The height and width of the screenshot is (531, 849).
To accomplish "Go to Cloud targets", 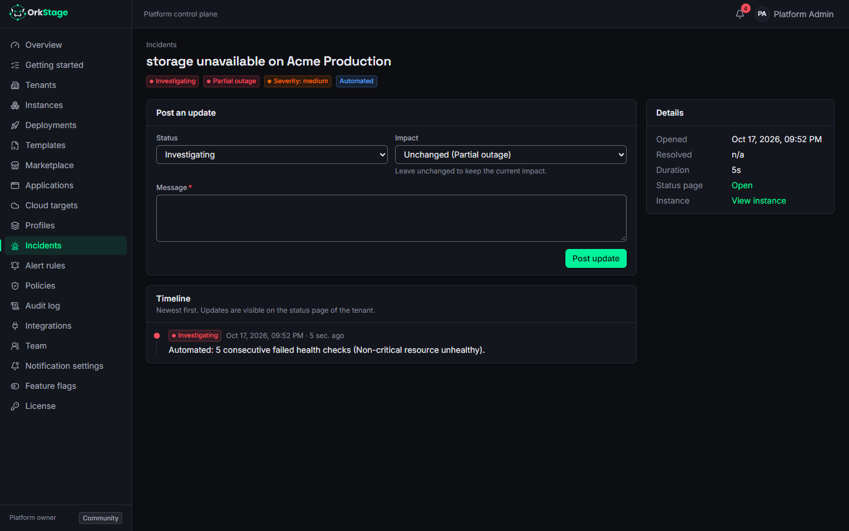I will point(65,205).
